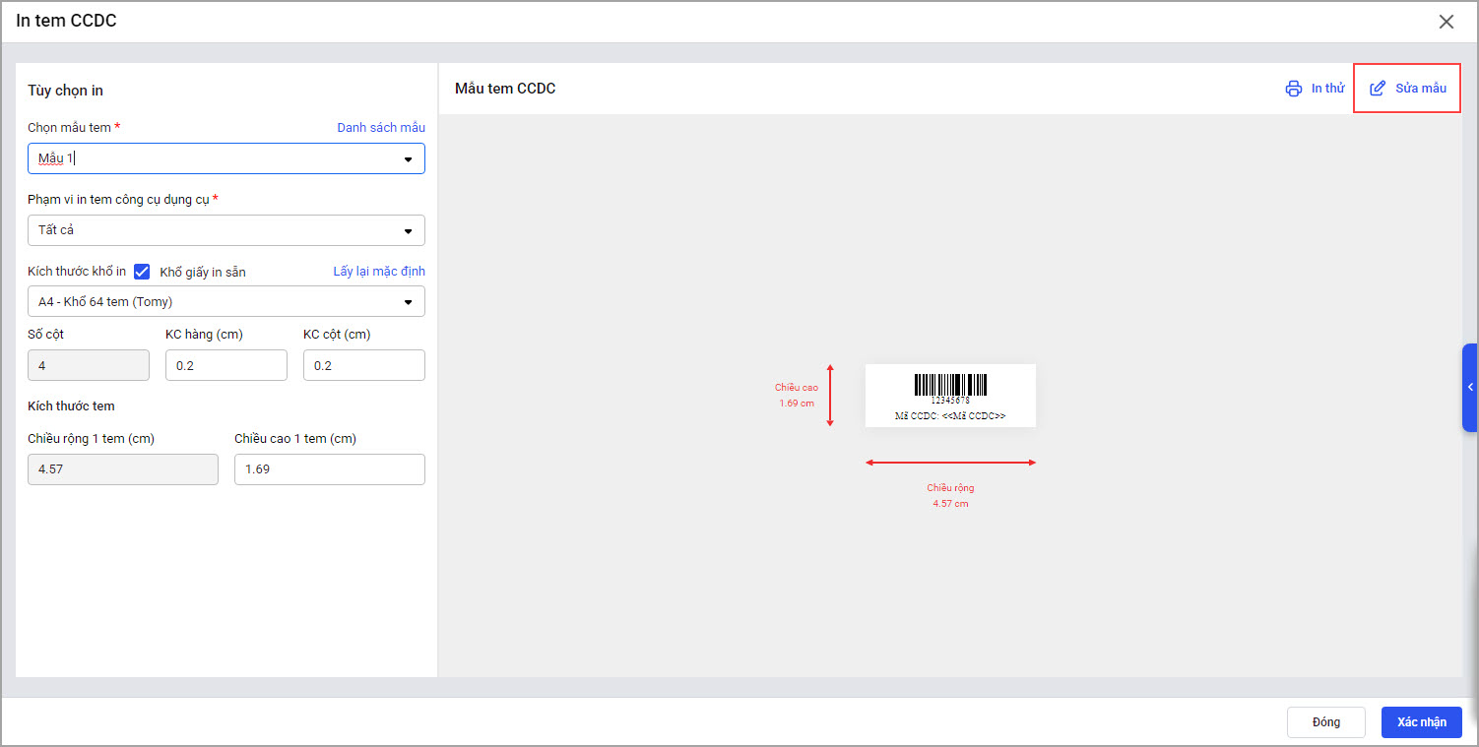
Task: Open the Danh sách mẫu link
Action: click(x=381, y=127)
